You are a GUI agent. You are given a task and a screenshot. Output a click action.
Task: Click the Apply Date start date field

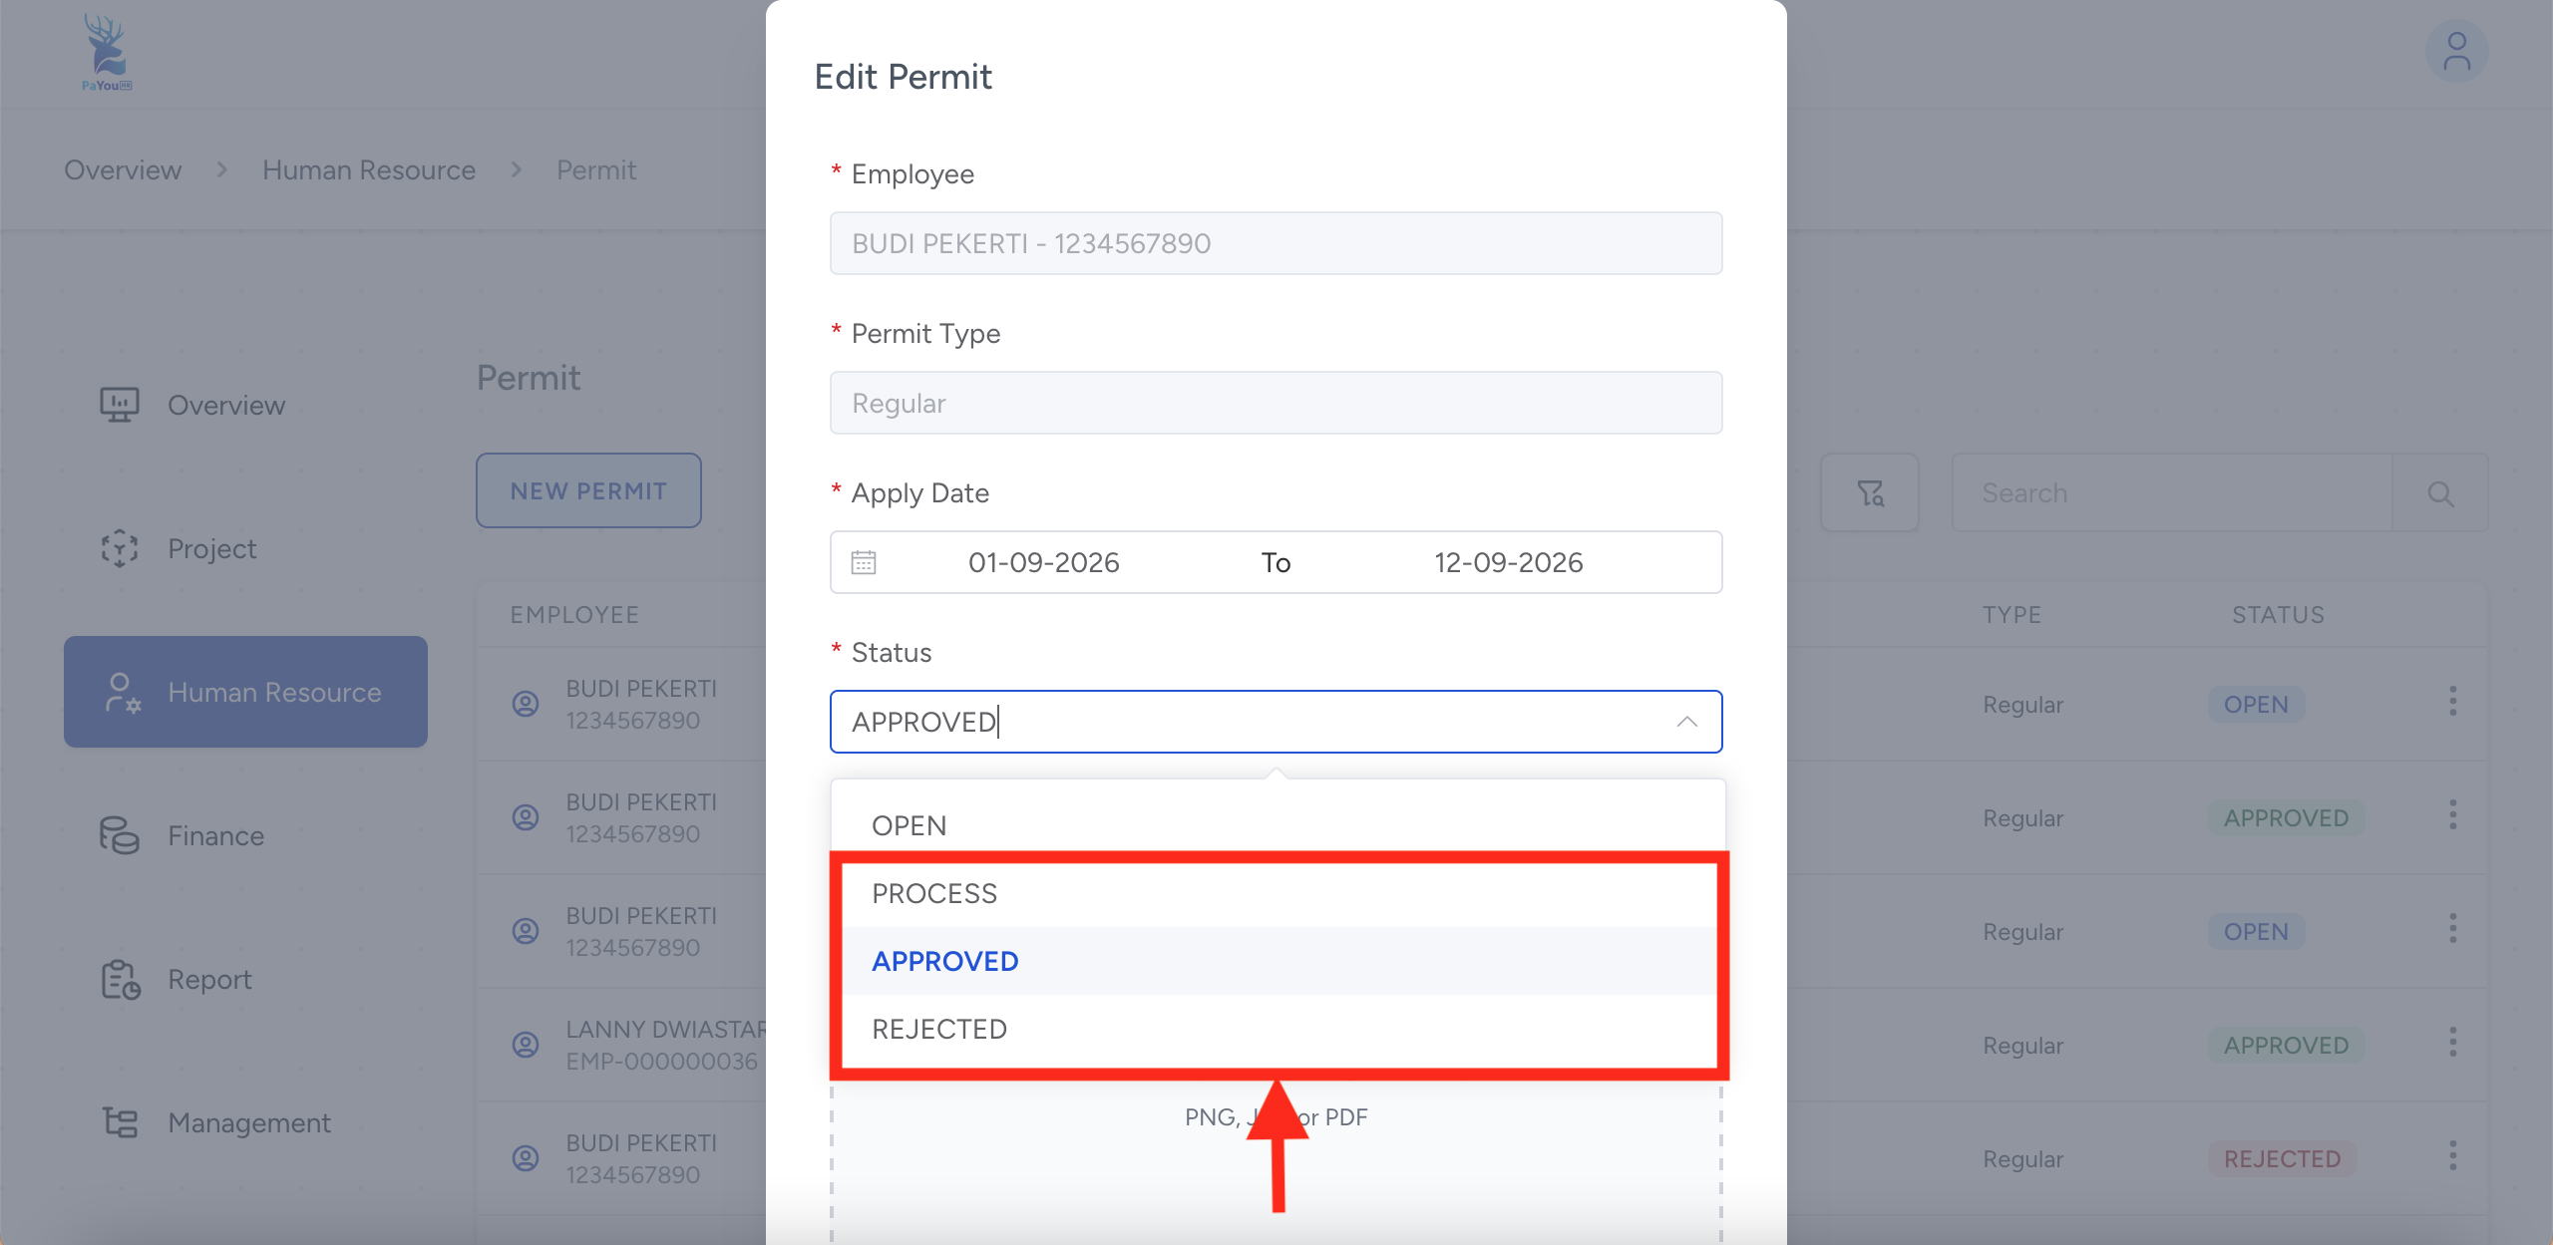[x=1043, y=563]
